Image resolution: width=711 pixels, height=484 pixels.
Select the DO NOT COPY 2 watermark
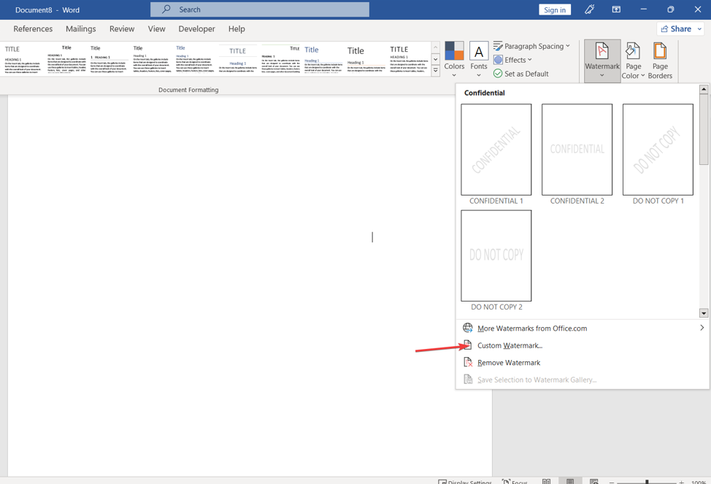point(496,256)
